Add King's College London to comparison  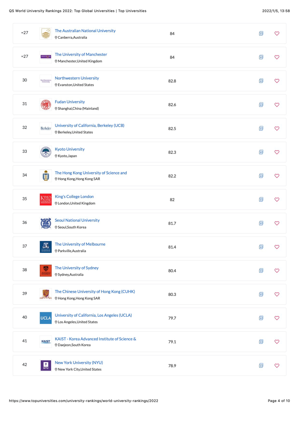coord(261,200)
